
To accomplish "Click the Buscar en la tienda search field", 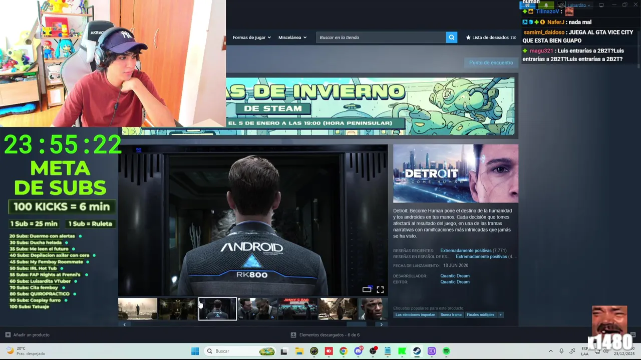I will [381, 37].
